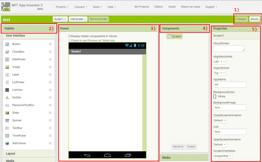This screenshot has height=162, width=262.
Task: Click inside the AppName text field
Action: pyautogui.click(x=230, y=84)
